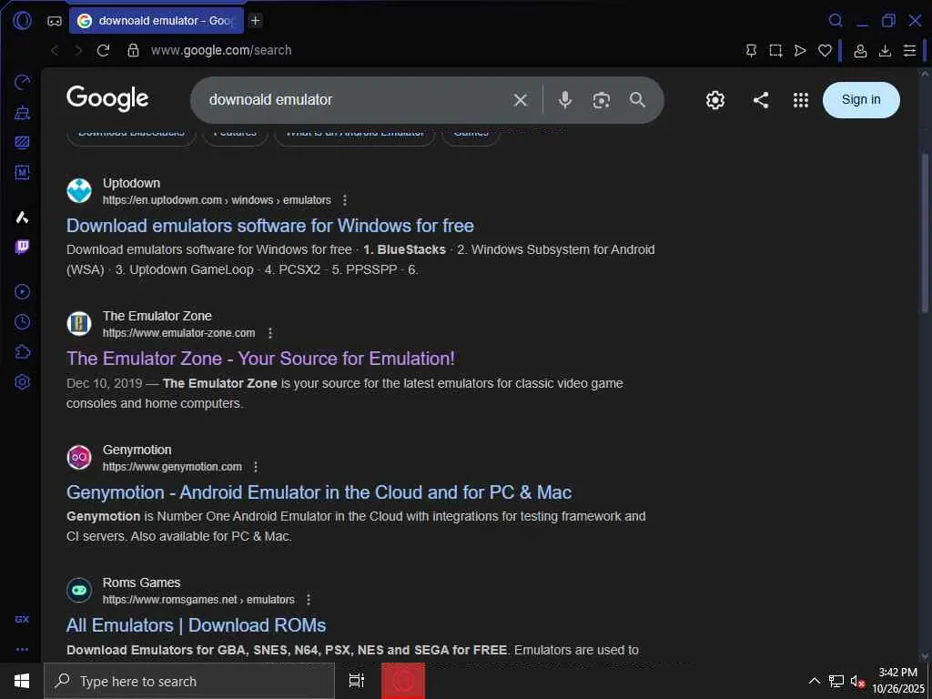The height and width of the screenshot is (699, 932).
Task: Click the Uptodown site favicon
Action: (79, 191)
